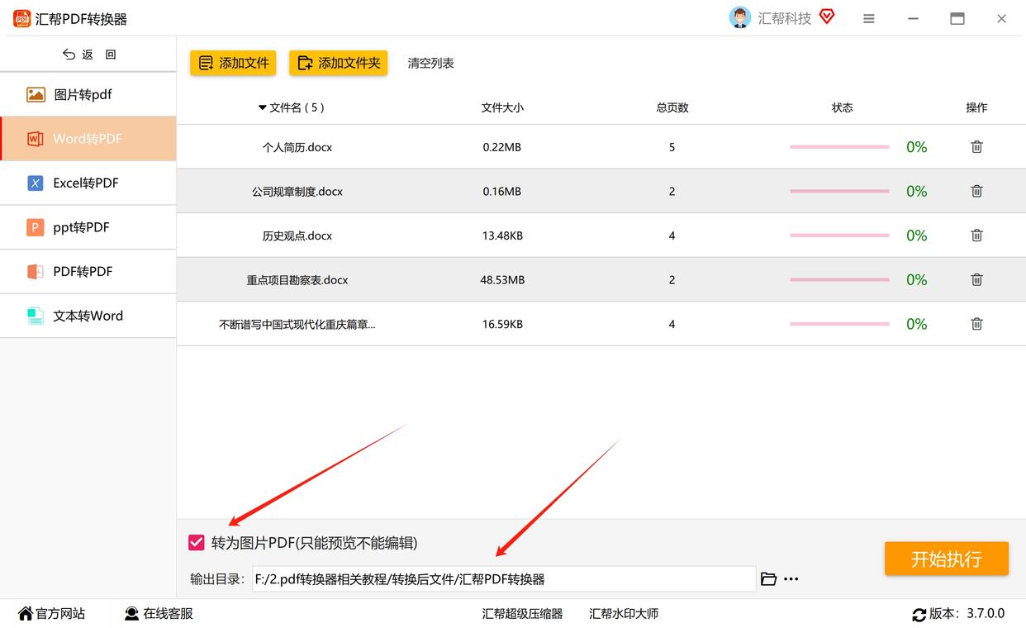Delete 个人简历.docx with its trash icon
The width and height of the screenshot is (1026, 628).
click(976, 146)
